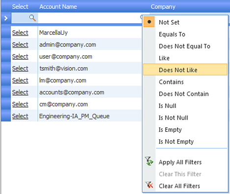Click the magnifier filter icon in Select column

pos(32,18)
